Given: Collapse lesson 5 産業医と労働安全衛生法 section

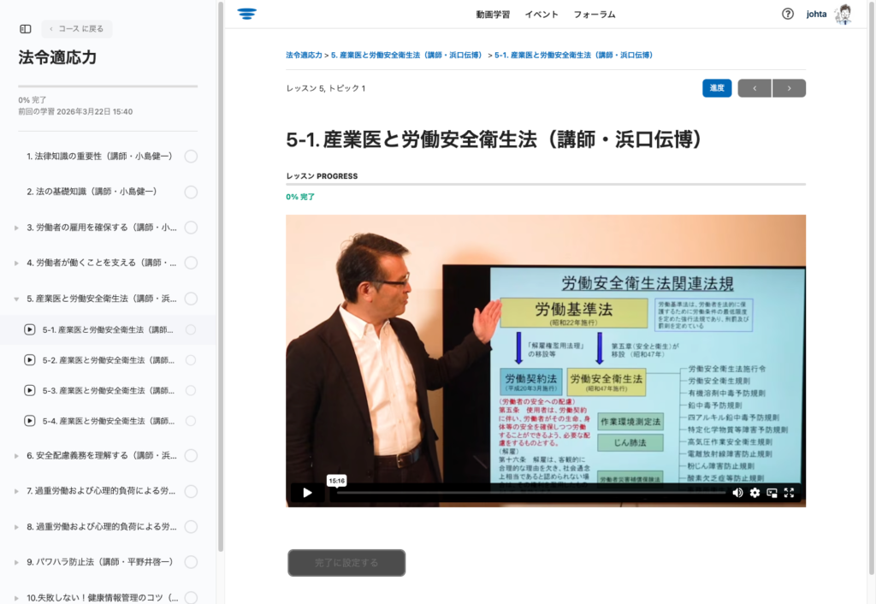Looking at the screenshot, I should coord(16,299).
